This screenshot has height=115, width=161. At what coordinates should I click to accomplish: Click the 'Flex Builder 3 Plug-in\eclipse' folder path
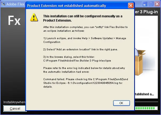coord(77,61)
